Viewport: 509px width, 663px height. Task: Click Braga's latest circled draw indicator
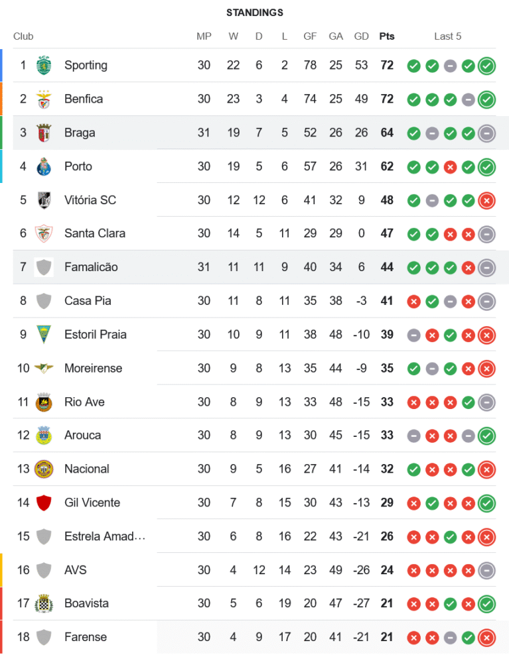pos(486,133)
